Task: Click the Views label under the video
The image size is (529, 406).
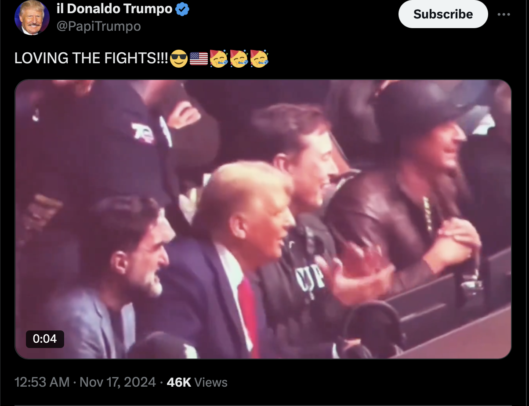Action: 211,382
